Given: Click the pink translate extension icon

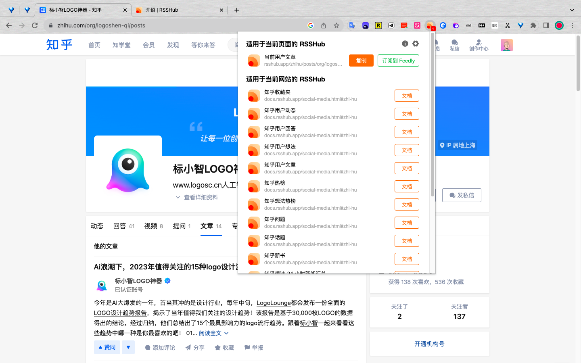Looking at the screenshot, I should pos(417,25).
